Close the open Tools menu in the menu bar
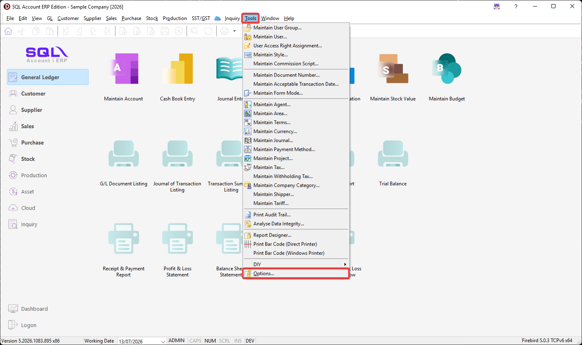582x345 pixels. (251, 18)
